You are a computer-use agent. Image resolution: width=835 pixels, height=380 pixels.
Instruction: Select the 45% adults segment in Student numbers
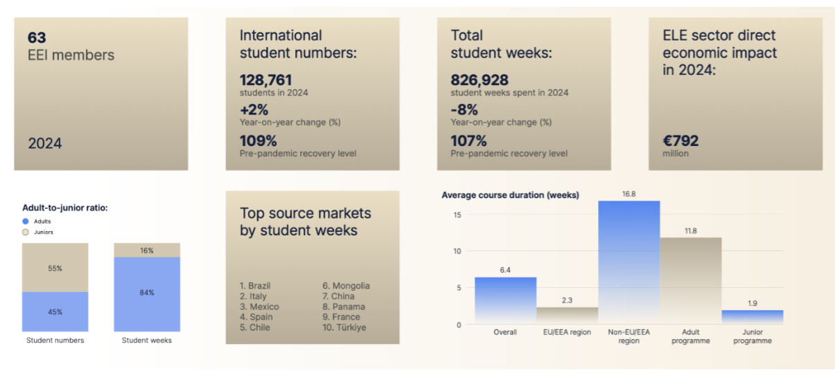[55, 311]
